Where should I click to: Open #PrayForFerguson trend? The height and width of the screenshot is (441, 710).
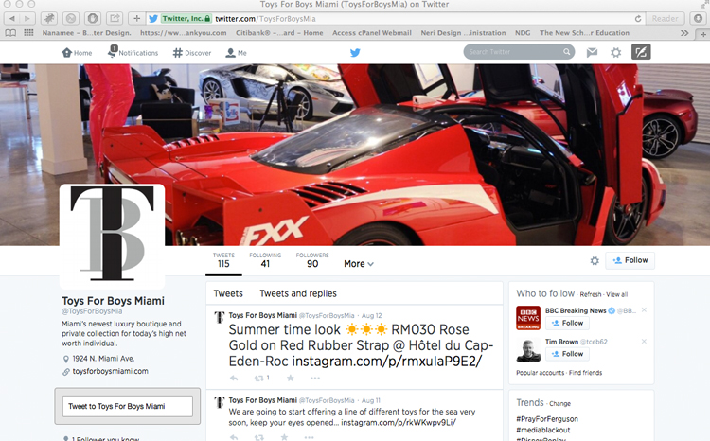(547, 419)
